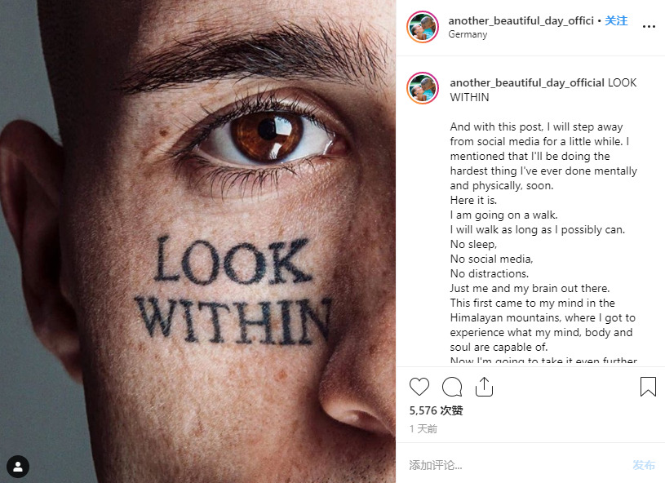Like the post with the heart icon
Screen dimensions: 665x483
[419, 387]
